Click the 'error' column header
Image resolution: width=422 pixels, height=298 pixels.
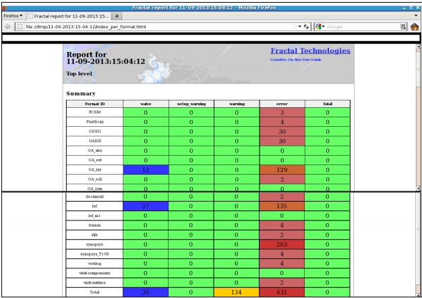coord(282,104)
